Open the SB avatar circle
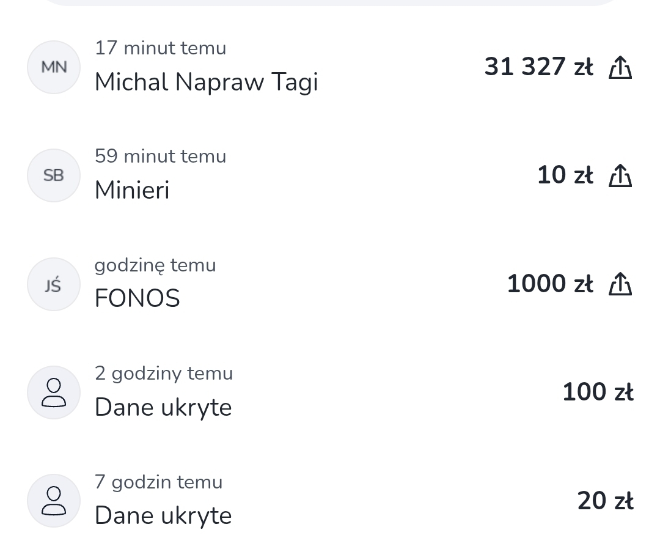The height and width of the screenshot is (538, 660). (54, 175)
